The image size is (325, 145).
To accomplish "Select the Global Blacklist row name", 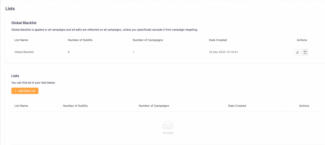I will click(x=24, y=52).
